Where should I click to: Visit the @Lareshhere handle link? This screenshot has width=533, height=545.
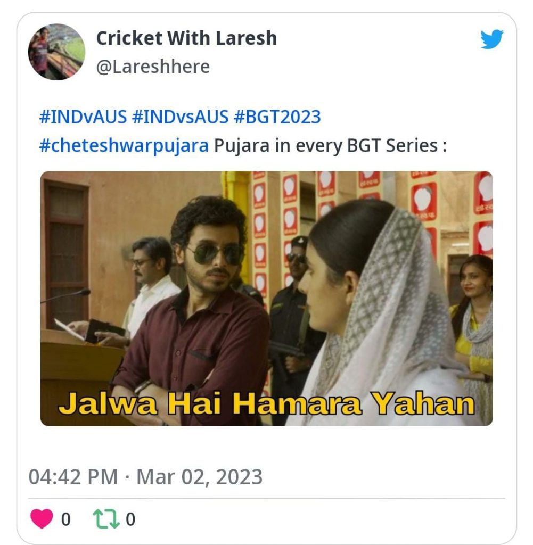(153, 67)
